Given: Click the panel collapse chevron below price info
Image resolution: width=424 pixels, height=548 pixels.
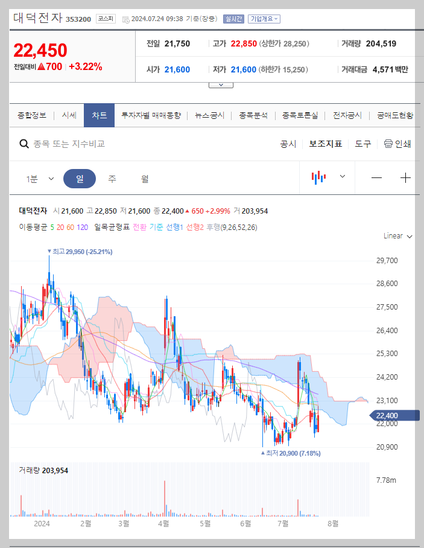Looking at the screenshot, I should point(221,84).
